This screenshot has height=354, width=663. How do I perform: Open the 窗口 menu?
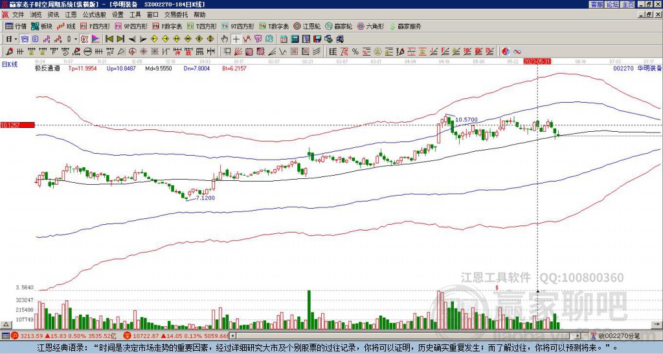point(153,15)
